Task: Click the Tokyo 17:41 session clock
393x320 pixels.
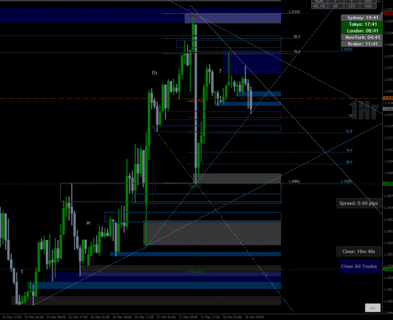Action: pos(362,25)
